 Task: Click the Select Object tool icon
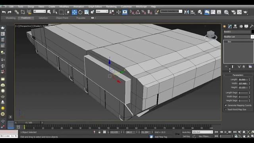(x=49, y=12)
